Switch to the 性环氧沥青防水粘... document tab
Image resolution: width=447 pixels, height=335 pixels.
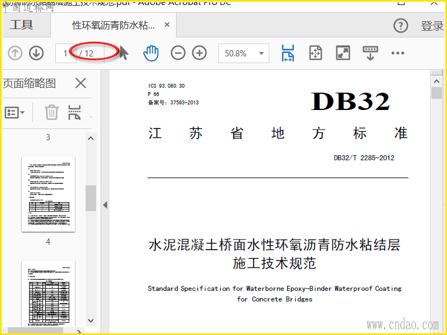113,25
